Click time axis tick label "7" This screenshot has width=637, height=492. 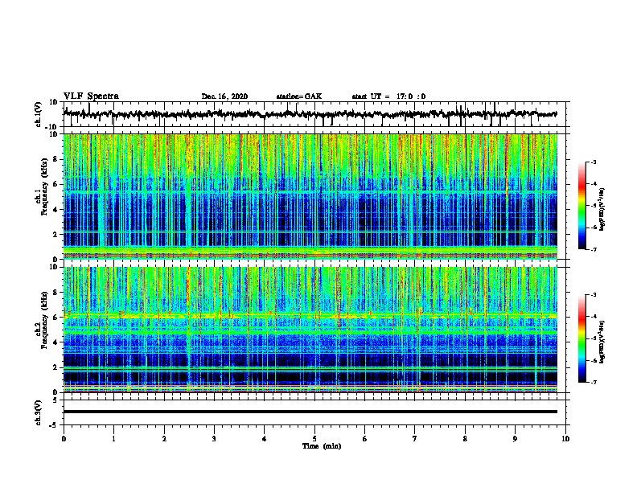click(415, 439)
